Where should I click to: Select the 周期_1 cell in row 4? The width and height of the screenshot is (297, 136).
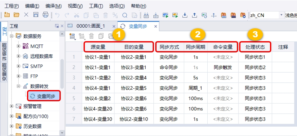196,88
